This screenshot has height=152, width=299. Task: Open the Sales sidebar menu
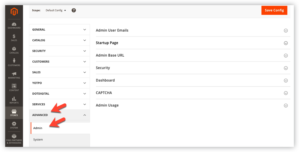click(x=14, y=38)
